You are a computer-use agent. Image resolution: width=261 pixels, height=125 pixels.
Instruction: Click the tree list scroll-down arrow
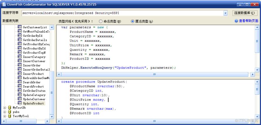[52, 116]
